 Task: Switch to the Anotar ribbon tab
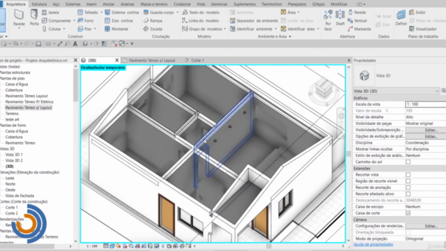pyautogui.click(x=109, y=4)
